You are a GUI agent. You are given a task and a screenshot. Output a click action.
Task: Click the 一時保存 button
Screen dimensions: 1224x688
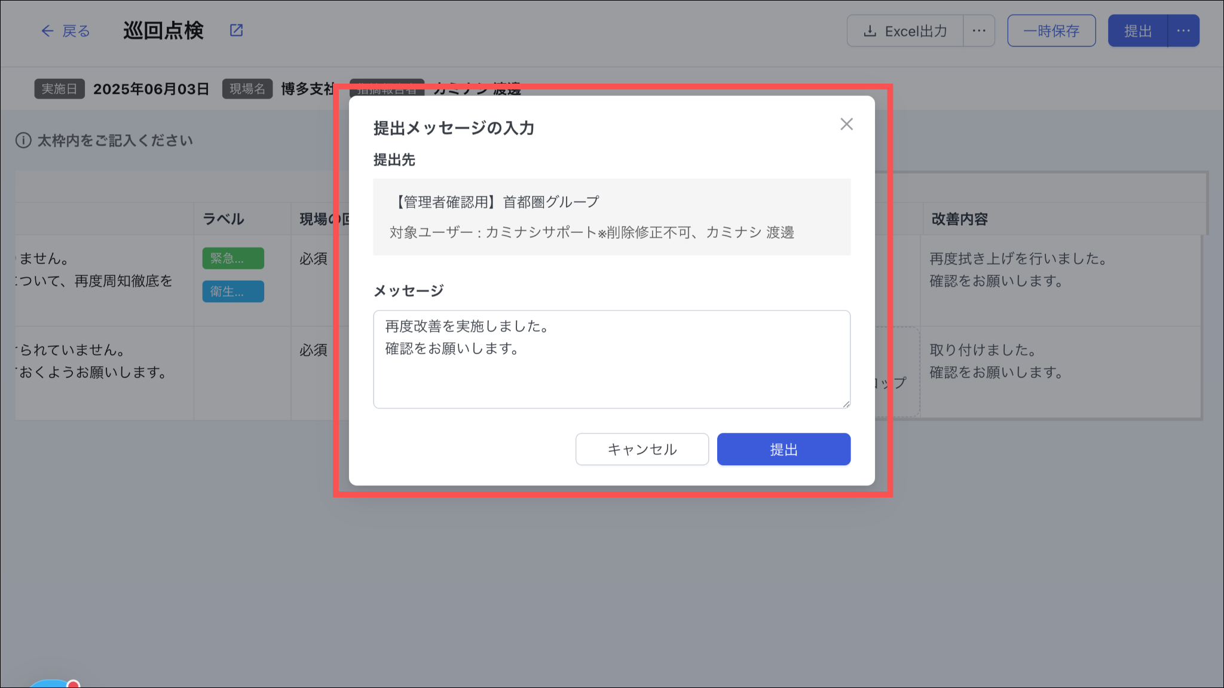[1051, 31]
